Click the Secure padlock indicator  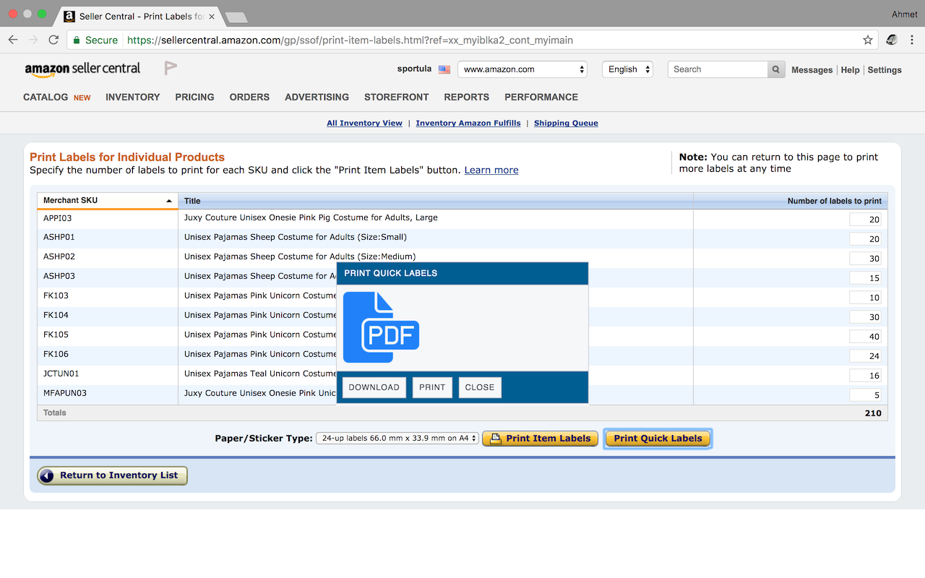[x=96, y=40]
